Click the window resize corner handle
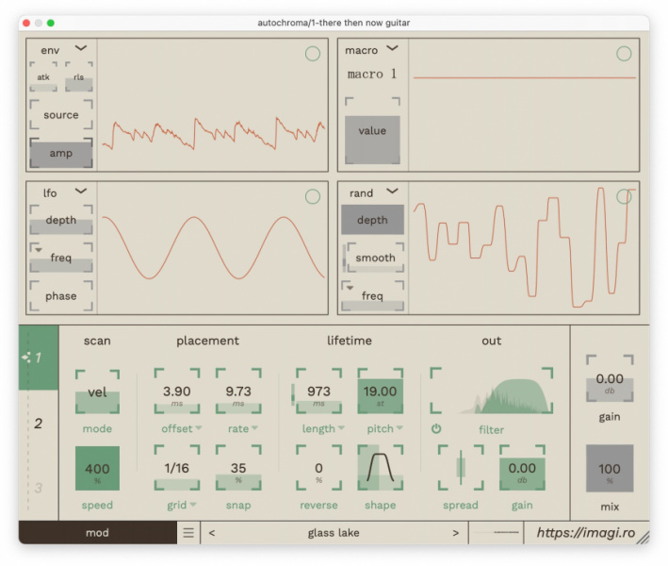Image resolution: width=668 pixels, height=566 pixels. [x=643, y=538]
